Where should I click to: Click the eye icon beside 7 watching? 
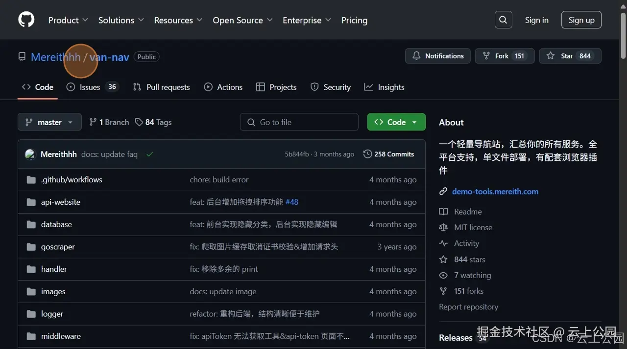[x=443, y=275]
